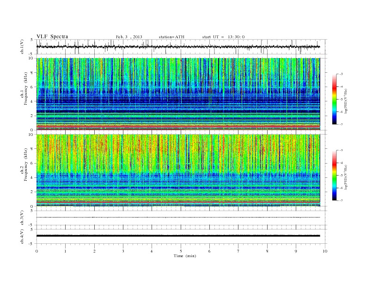
Task: Click the "Time (min)" x-axis label
Action: (x=185, y=256)
